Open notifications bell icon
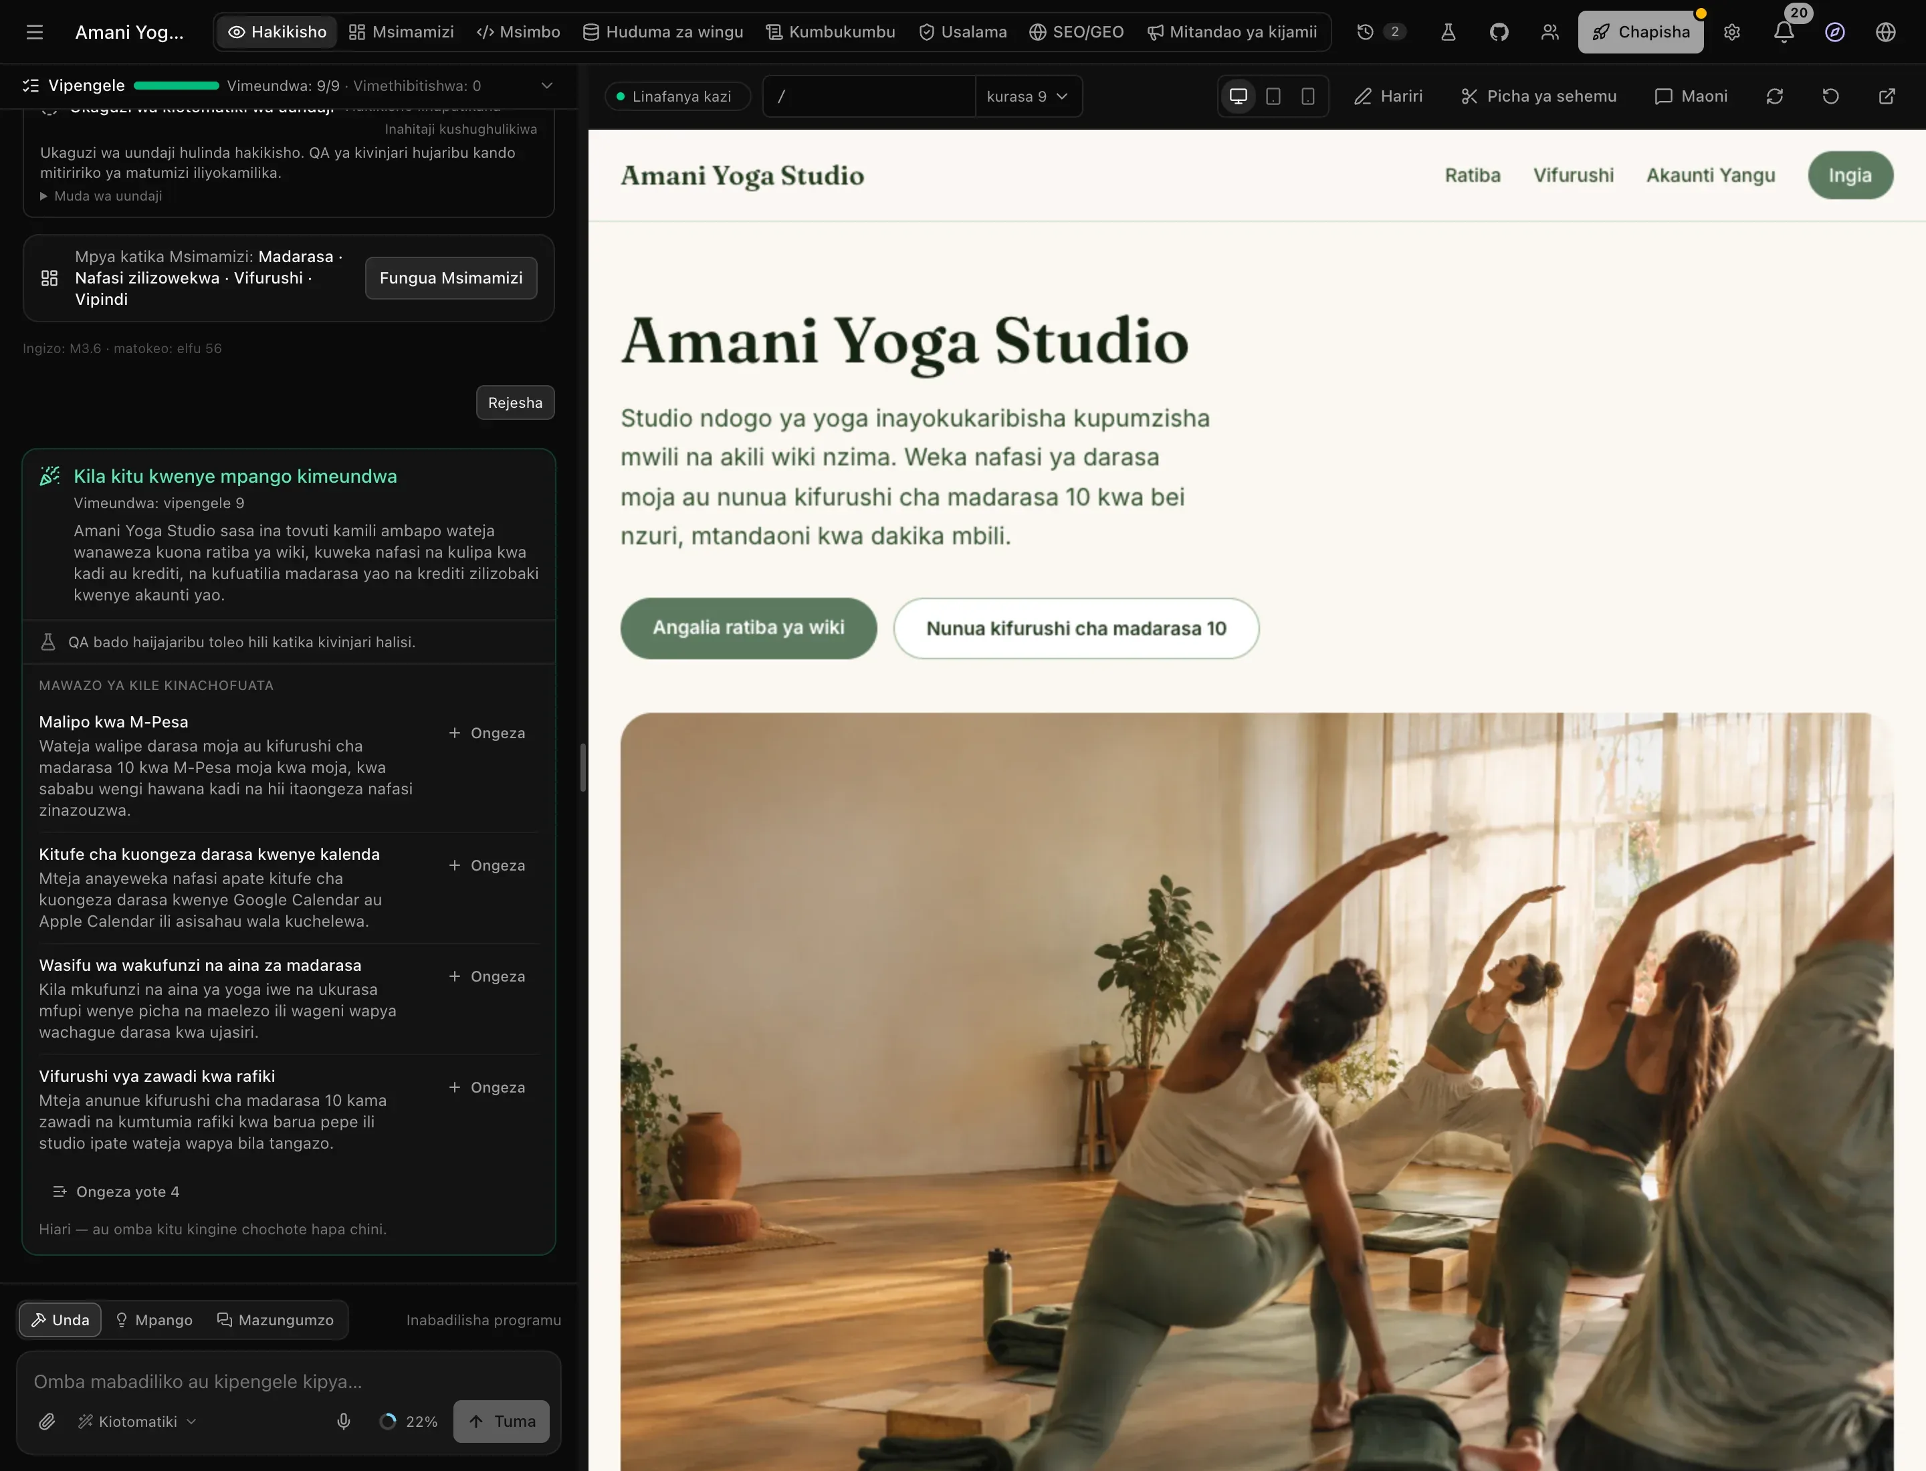This screenshot has height=1471, width=1926. [x=1784, y=32]
